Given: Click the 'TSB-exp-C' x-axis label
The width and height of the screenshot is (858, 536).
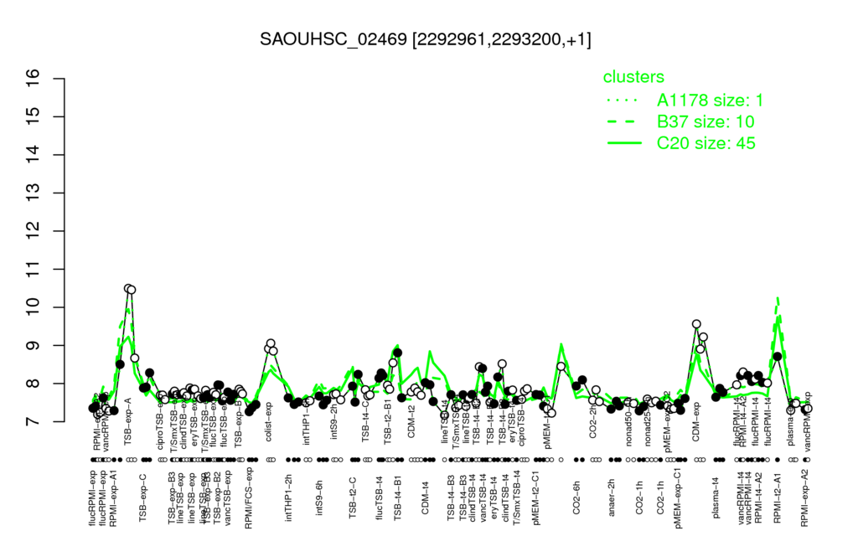Looking at the screenshot, I should click(143, 497).
